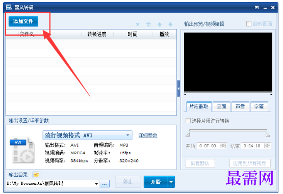The width and height of the screenshot is (283, 194).
Task: Click the title bar menu box icon
Action: pyautogui.click(x=256, y=8)
